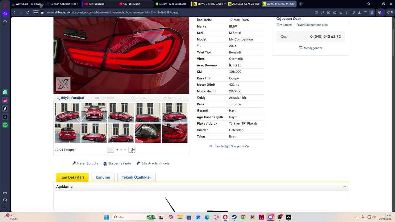The image size is (395, 222).
Task: Open Instagram from the Opera sidebar
Action: pyautogui.click(x=5, y=100)
